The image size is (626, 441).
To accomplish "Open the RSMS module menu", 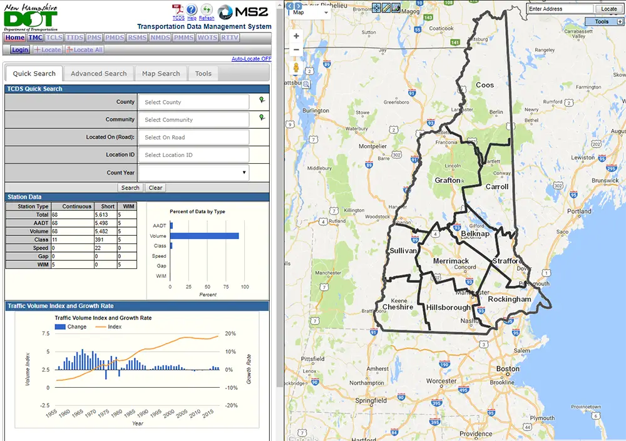I will [x=137, y=38].
